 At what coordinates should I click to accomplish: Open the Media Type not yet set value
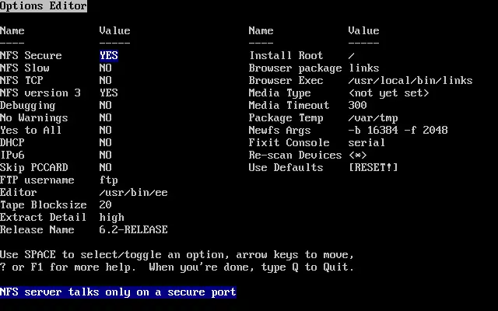pos(389,93)
